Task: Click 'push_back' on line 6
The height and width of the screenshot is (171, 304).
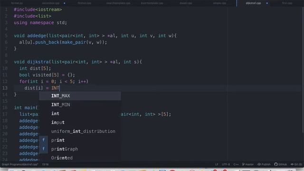Action: 47,42
